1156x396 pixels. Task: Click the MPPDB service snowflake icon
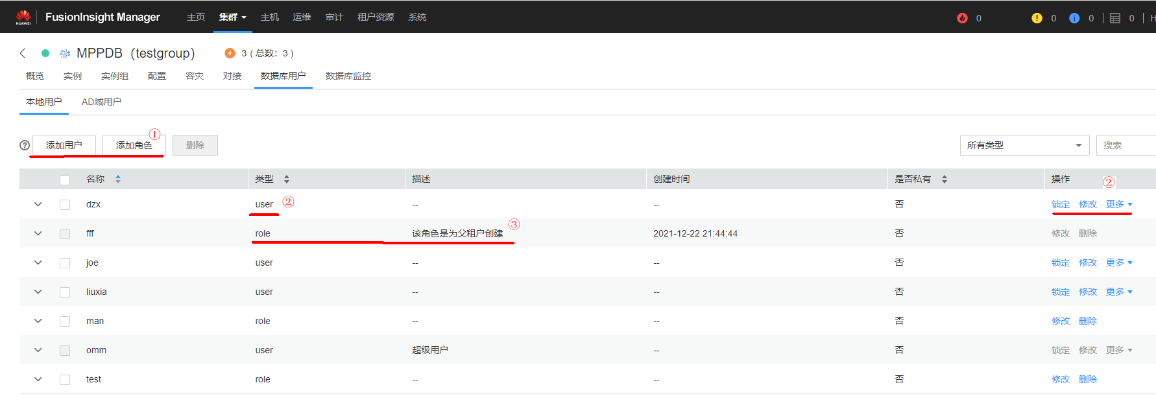(x=65, y=53)
